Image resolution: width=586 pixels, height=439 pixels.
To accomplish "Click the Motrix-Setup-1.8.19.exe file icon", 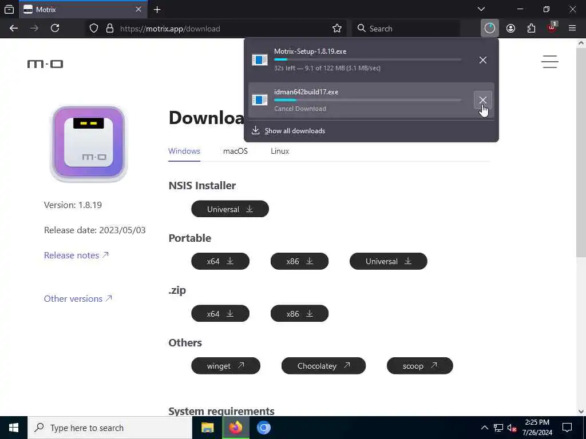I will (260, 59).
